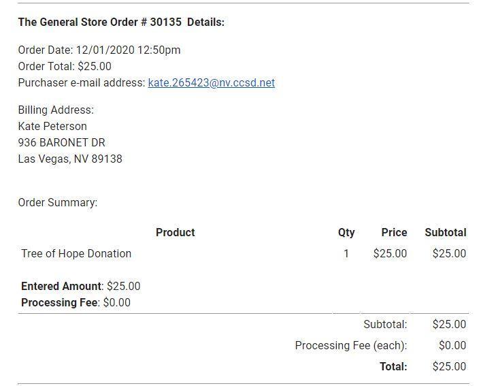The width and height of the screenshot is (496, 386).
Task: Click Las Vegas, NV 89138 text
Action: [70, 159]
